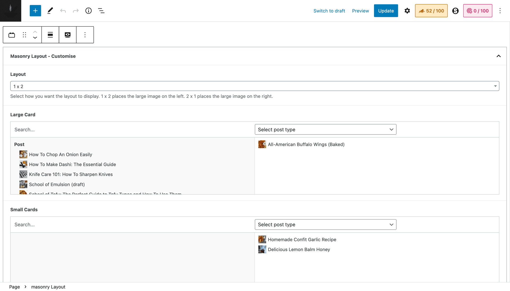Screen dimensions: 510x291
Task: Click masonry Layout in breadcrumb
Action: click(x=48, y=287)
